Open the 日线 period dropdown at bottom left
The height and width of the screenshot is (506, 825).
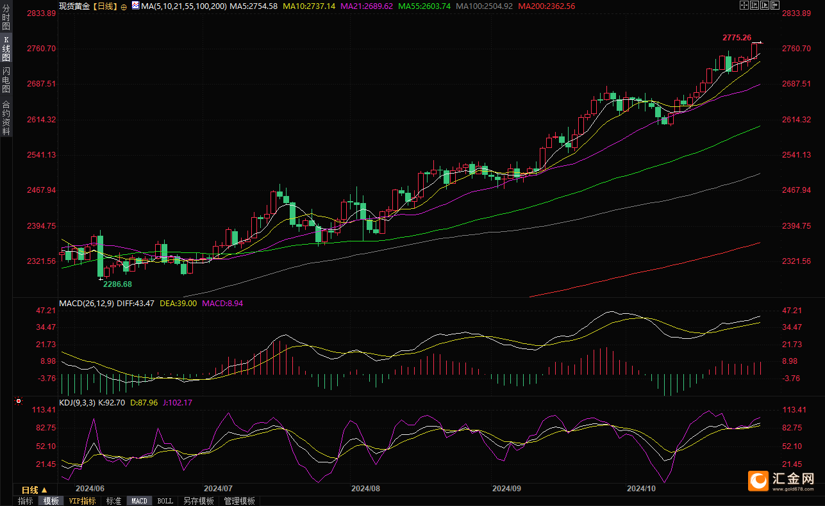coord(35,490)
